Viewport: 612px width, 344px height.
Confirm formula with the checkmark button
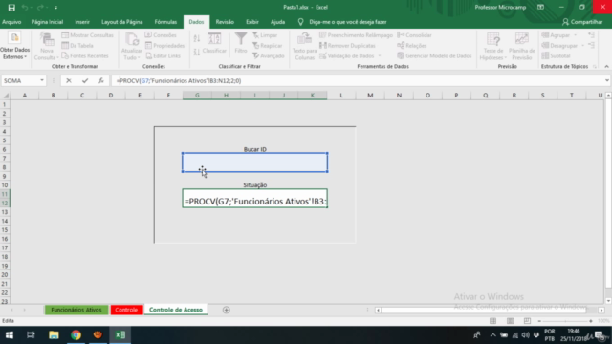point(85,80)
